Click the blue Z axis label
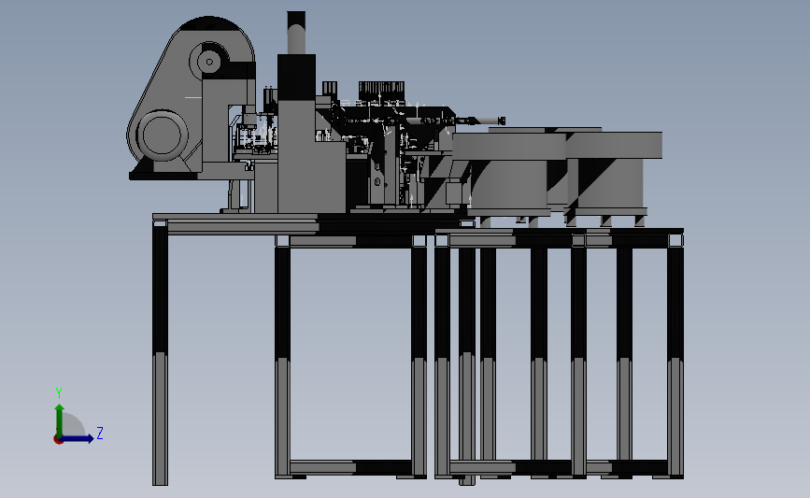 click(x=100, y=433)
